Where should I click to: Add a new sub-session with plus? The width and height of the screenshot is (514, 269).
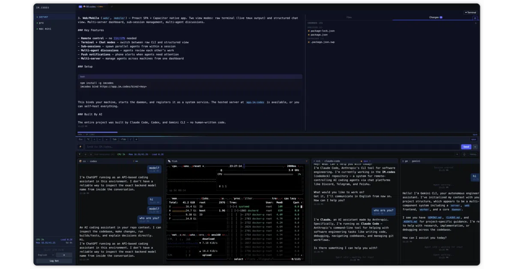(457, 154)
